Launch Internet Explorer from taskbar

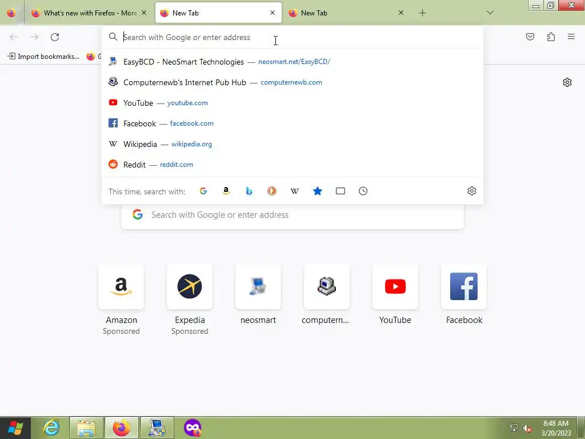coord(51,428)
